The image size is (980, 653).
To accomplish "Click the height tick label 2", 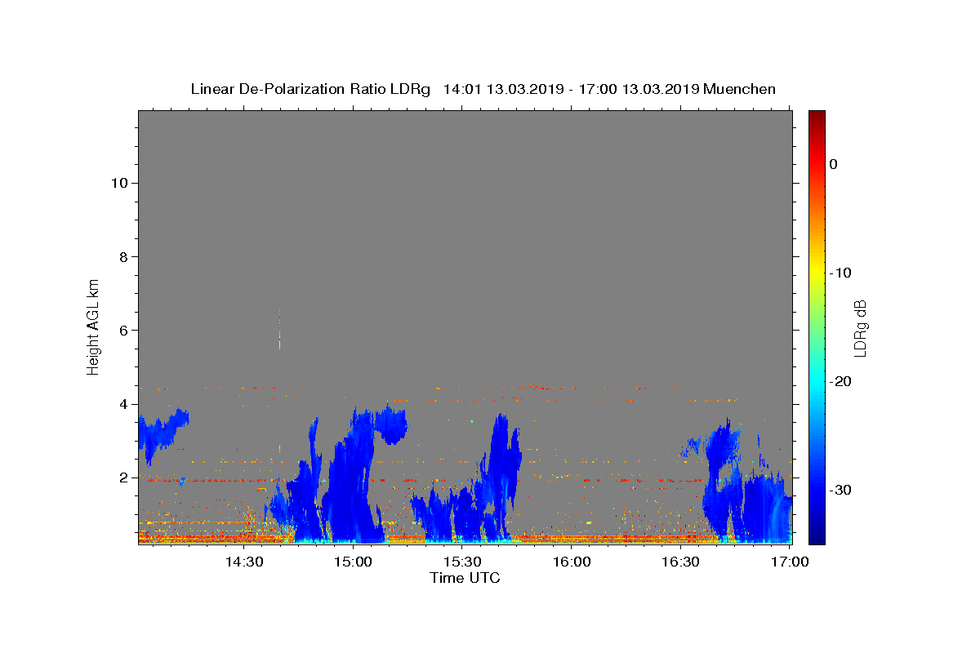I will click(x=122, y=478).
